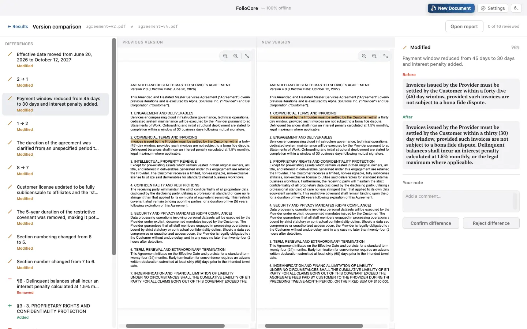Open the comparison report
This screenshot has height=329, width=527.
click(464, 26)
